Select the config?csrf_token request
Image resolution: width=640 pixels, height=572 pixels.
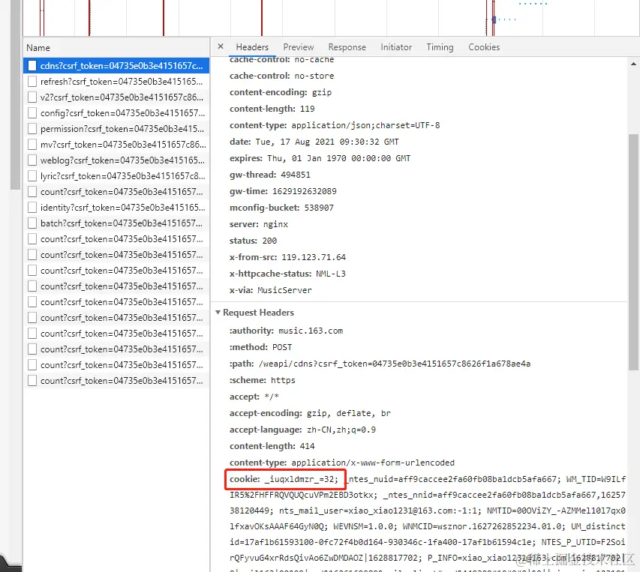(x=116, y=113)
